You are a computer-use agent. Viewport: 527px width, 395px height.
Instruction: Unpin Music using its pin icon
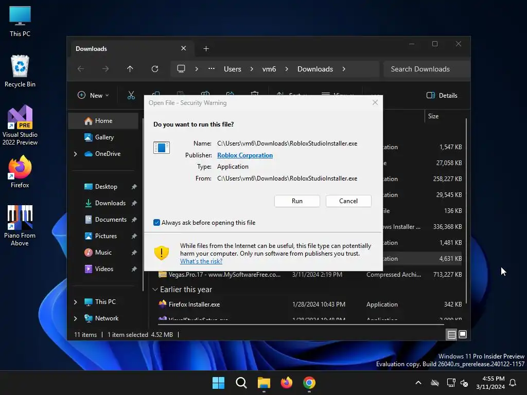(134, 253)
